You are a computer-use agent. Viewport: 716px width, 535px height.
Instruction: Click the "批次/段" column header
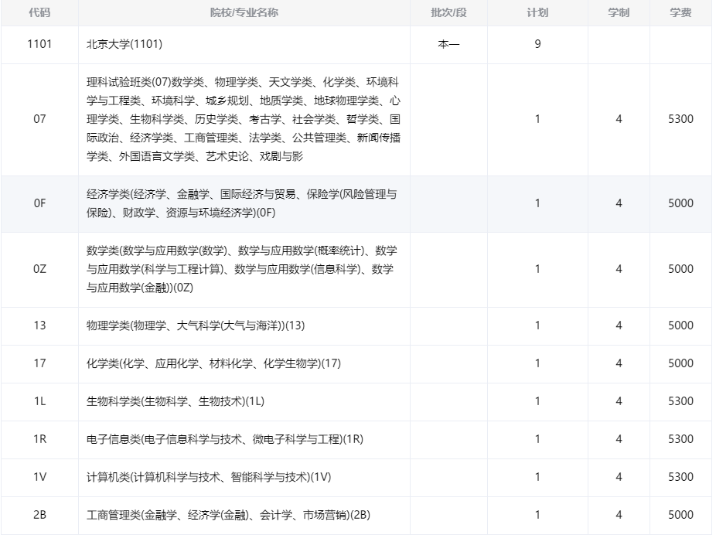point(448,13)
